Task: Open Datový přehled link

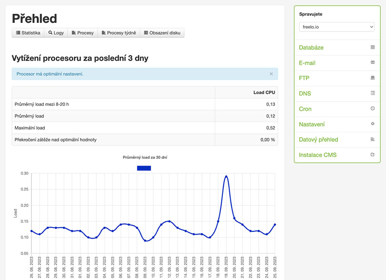Action: (318, 139)
